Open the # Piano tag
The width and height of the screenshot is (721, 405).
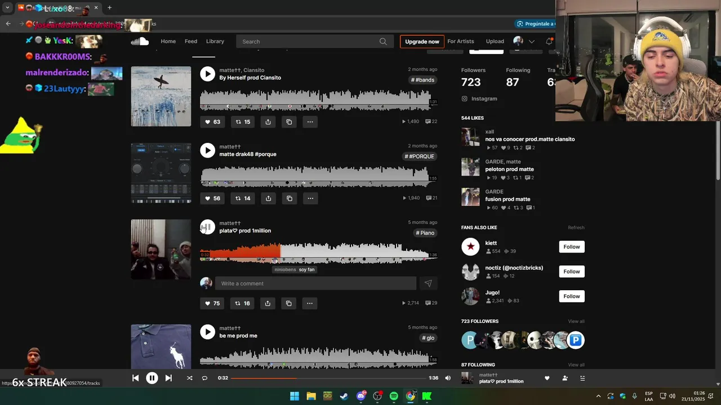pyautogui.click(x=425, y=233)
